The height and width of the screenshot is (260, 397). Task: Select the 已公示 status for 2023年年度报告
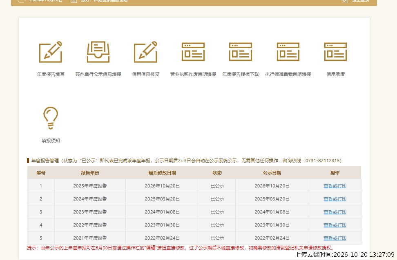tap(217, 212)
